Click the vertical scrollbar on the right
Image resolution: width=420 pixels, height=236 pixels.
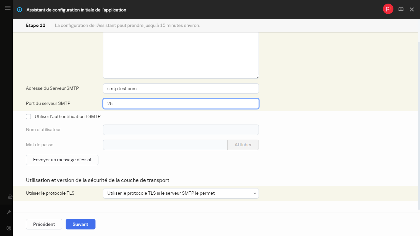click(x=418, y=125)
